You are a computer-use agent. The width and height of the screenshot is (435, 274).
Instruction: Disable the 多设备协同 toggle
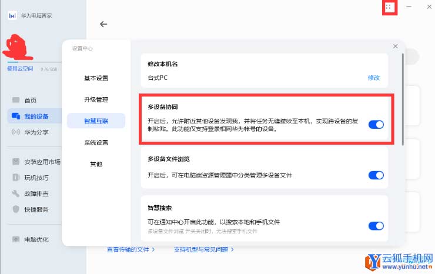(x=376, y=125)
